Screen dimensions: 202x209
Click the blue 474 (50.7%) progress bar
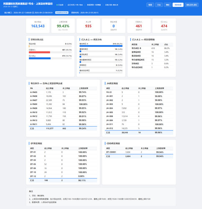(x=40, y=59)
